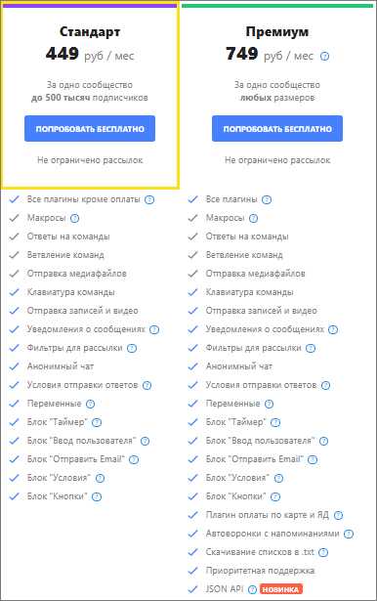The image size is (377, 601).
Task: Click help icon next to Автоворонки с напоминаниями
Action: tap(349, 534)
